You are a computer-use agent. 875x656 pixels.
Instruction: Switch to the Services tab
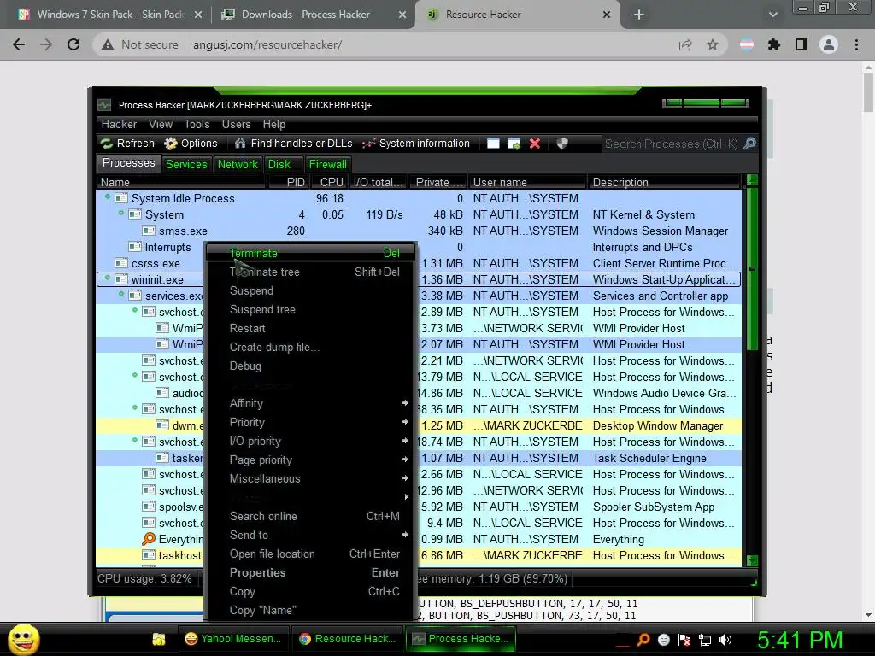(186, 164)
